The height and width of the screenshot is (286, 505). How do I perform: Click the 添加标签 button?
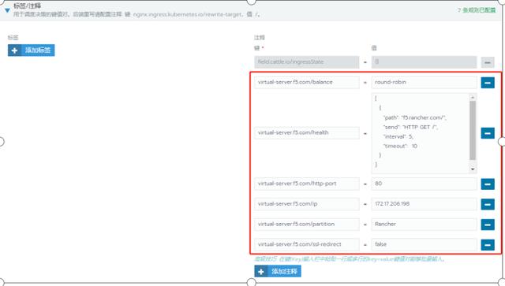tap(32, 50)
